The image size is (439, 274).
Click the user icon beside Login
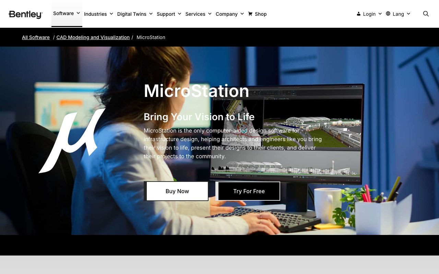[359, 14]
